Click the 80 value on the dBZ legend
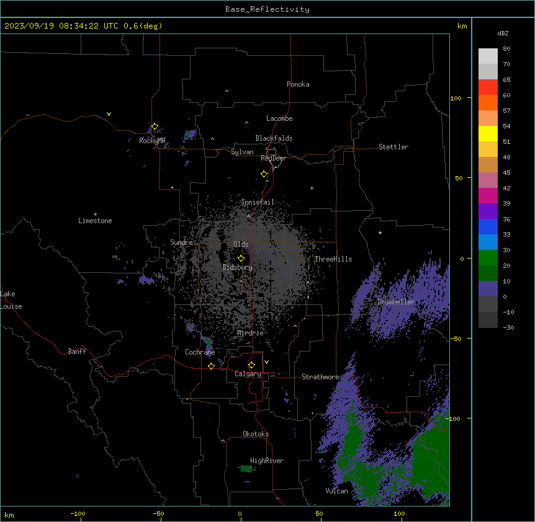Viewport: 535px width, 522px height. click(x=506, y=49)
